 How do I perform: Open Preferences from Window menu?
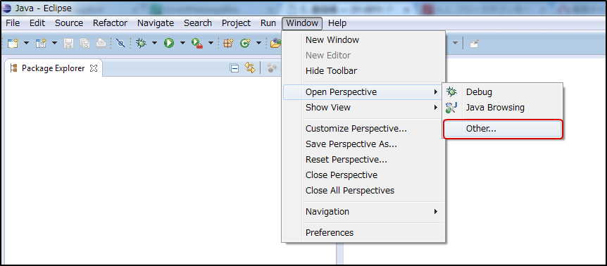363,233
